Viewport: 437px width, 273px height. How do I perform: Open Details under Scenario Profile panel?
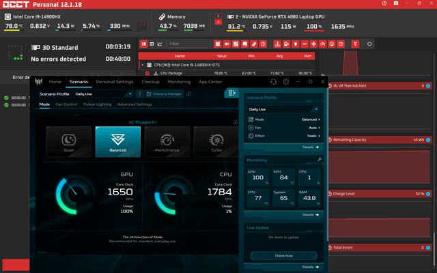coord(311,147)
